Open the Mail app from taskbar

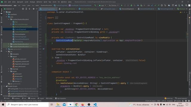[x=64, y=104]
